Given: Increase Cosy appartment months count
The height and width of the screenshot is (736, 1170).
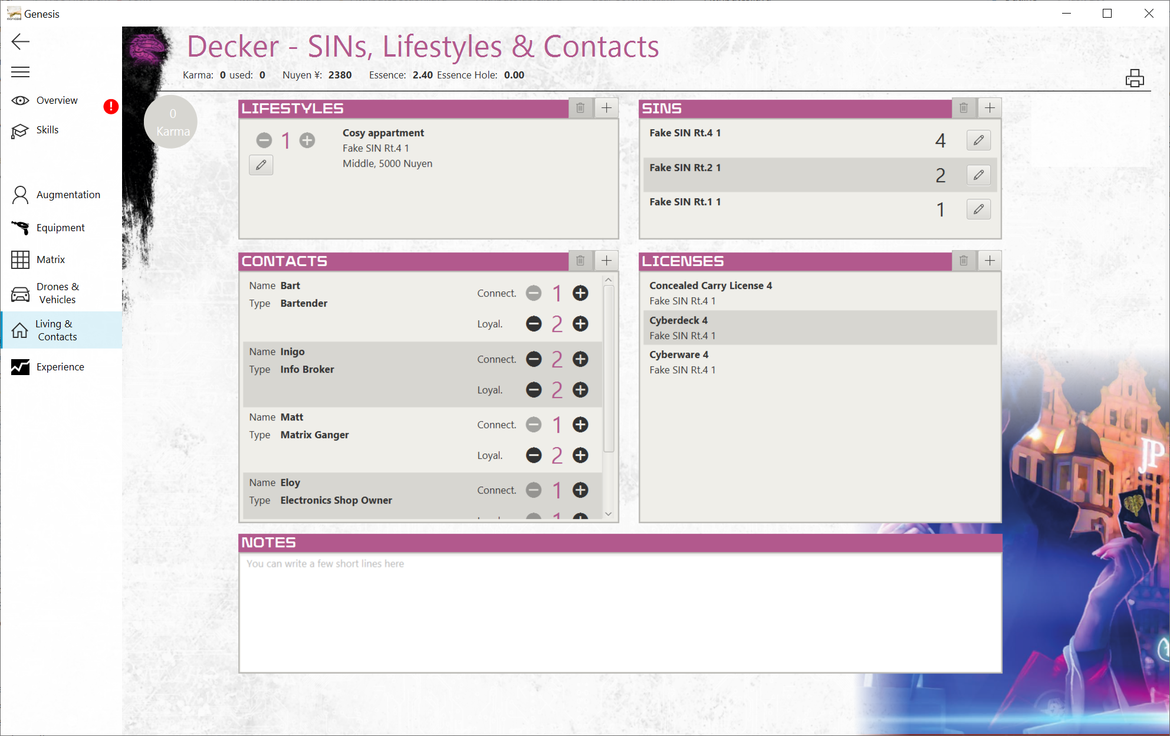Looking at the screenshot, I should [x=307, y=140].
